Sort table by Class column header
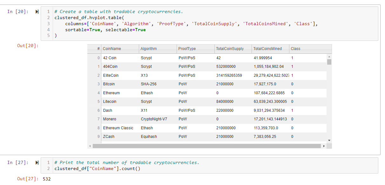Image resolution: width=385 pixels, height=185 pixels. pos(310,49)
